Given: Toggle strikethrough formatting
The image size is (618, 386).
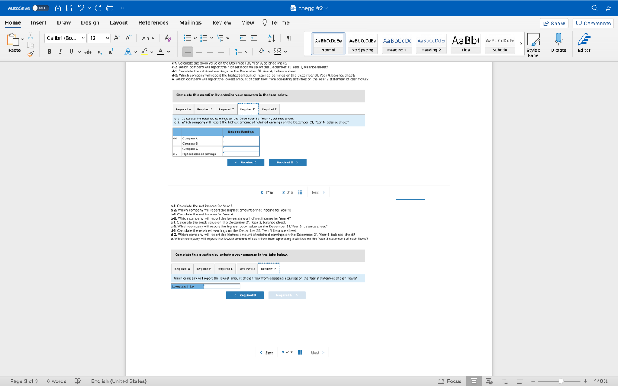Looking at the screenshot, I should tap(88, 52).
